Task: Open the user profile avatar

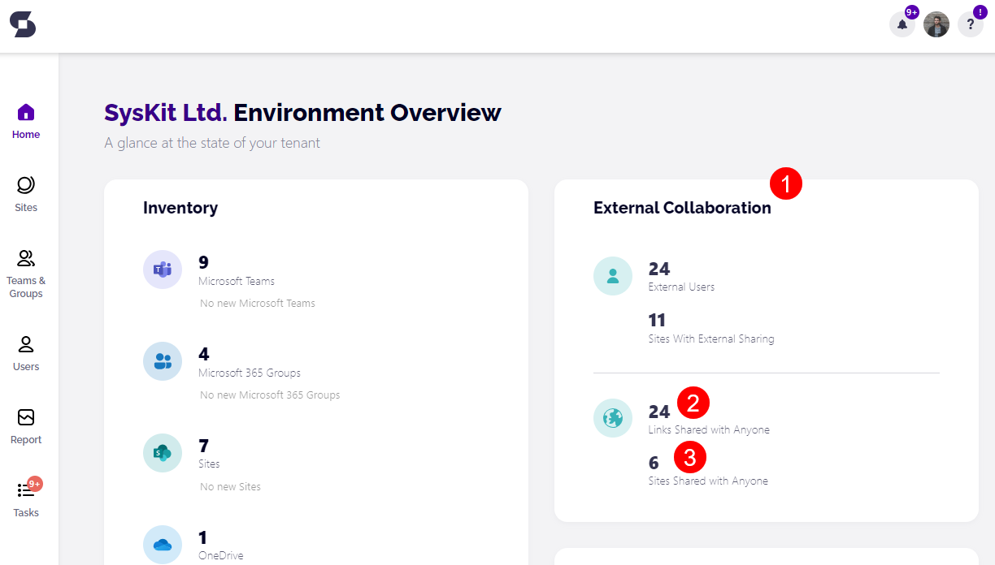Action: pos(936,24)
